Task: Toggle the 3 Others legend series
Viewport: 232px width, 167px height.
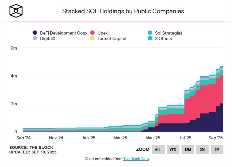Action: [x=163, y=38]
